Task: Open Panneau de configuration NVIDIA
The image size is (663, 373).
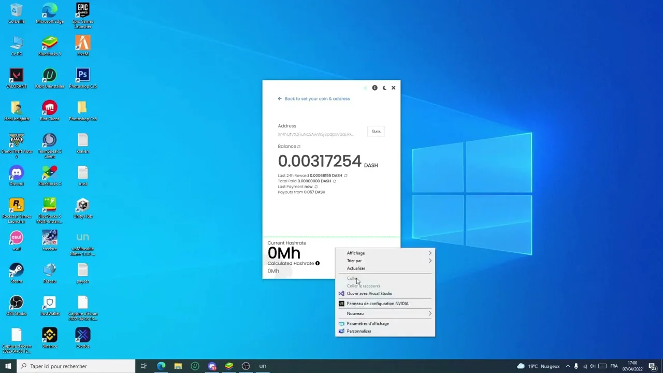Action: [x=377, y=304]
